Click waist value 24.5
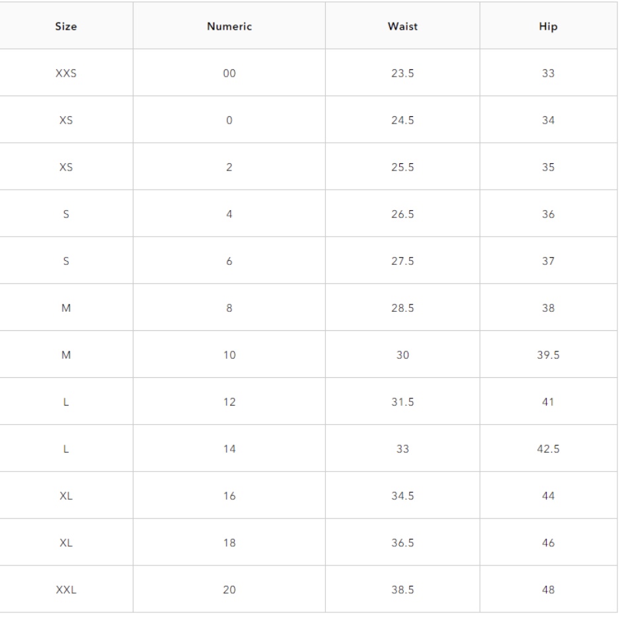The image size is (620, 617). click(x=403, y=120)
